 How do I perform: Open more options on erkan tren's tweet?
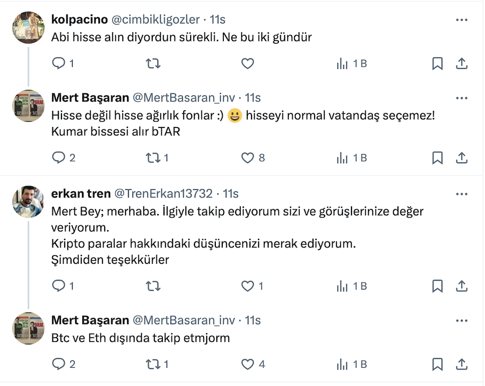click(x=461, y=194)
